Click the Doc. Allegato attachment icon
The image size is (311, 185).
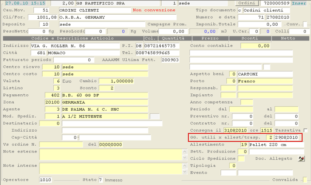(x=302, y=159)
